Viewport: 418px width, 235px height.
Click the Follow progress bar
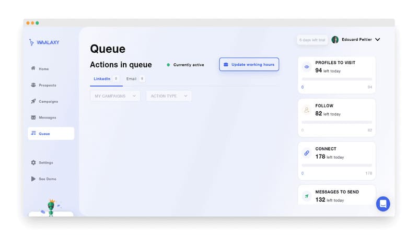tap(336, 122)
